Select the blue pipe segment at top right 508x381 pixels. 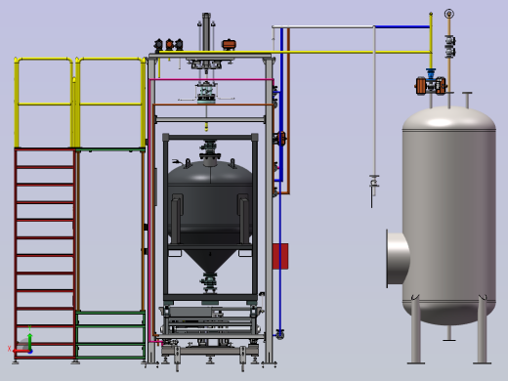[x=402, y=26]
